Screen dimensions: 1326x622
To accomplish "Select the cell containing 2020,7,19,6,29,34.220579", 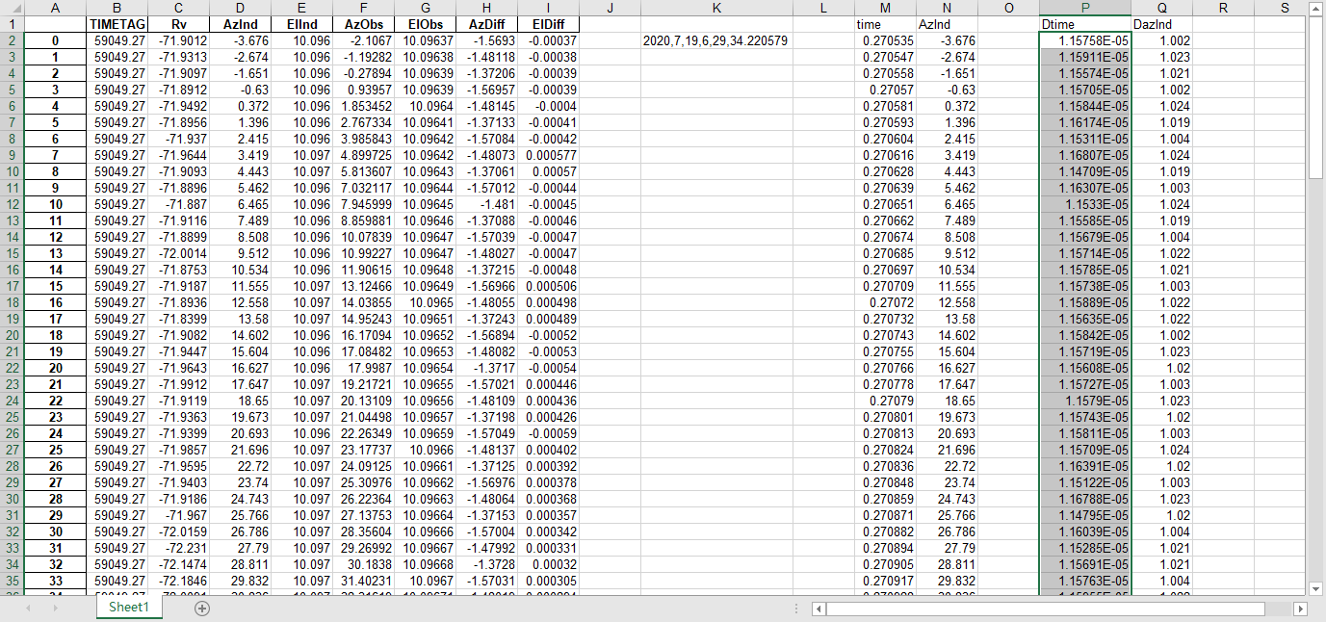I will click(716, 39).
